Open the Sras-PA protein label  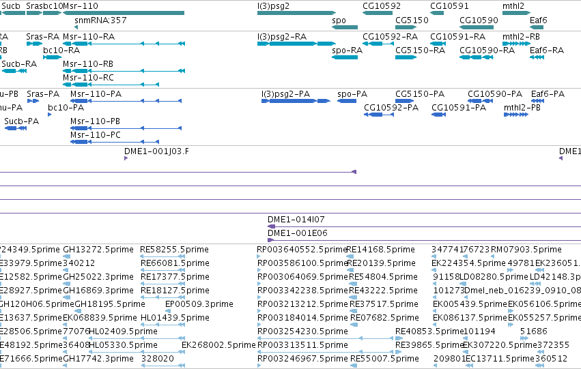tap(43, 94)
